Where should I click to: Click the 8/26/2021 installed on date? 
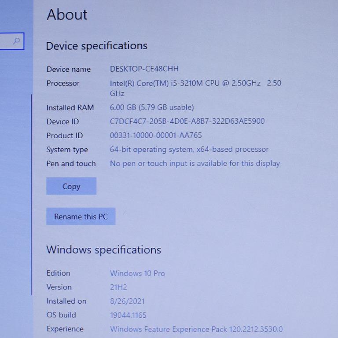coord(127,301)
